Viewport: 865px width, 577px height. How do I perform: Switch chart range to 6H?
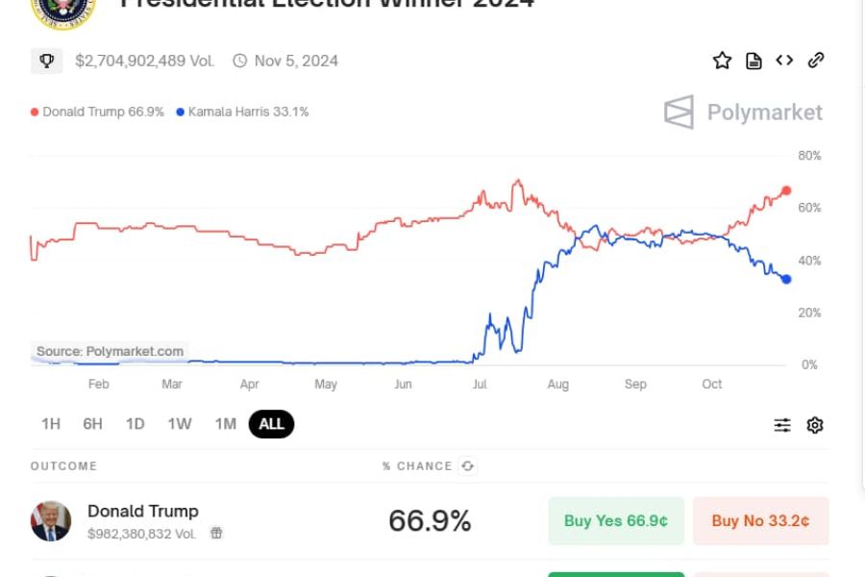[x=92, y=424]
